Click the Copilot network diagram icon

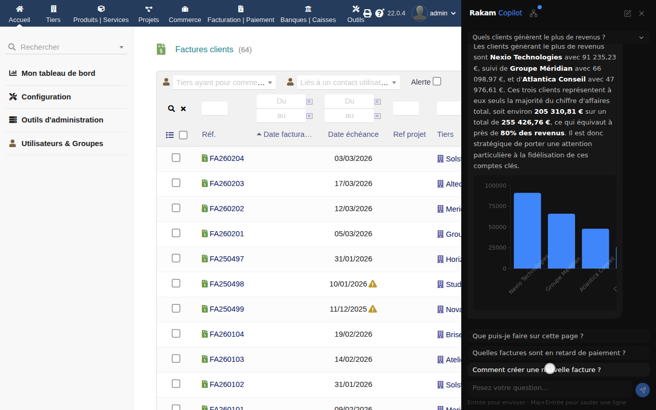tap(534, 13)
